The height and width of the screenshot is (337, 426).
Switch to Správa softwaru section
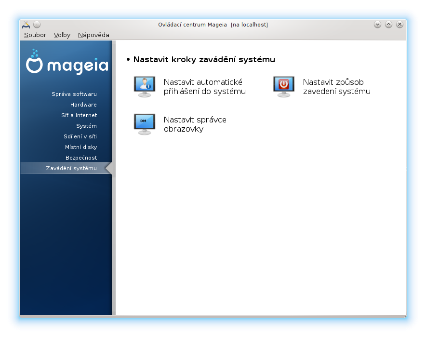coord(74,94)
